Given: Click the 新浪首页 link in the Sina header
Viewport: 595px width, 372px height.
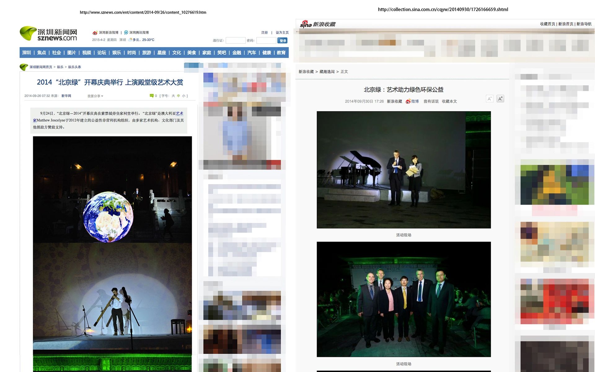Looking at the screenshot, I should [566, 24].
